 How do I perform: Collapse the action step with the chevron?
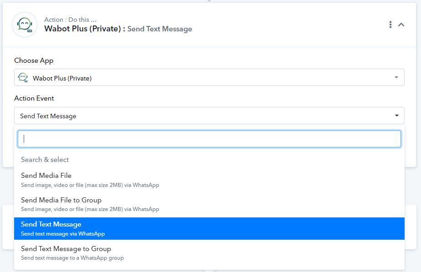point(401,25)
